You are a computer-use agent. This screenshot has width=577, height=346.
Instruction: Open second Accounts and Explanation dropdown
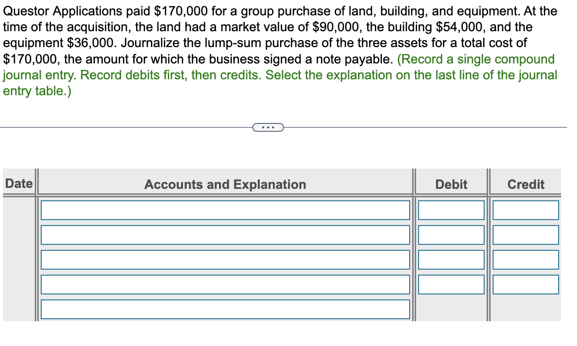pos(225,234)
